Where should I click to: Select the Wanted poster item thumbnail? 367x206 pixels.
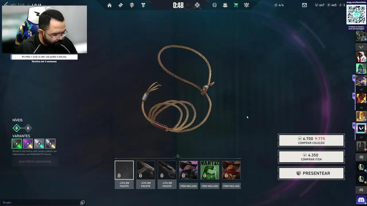(x=210, y=170)
